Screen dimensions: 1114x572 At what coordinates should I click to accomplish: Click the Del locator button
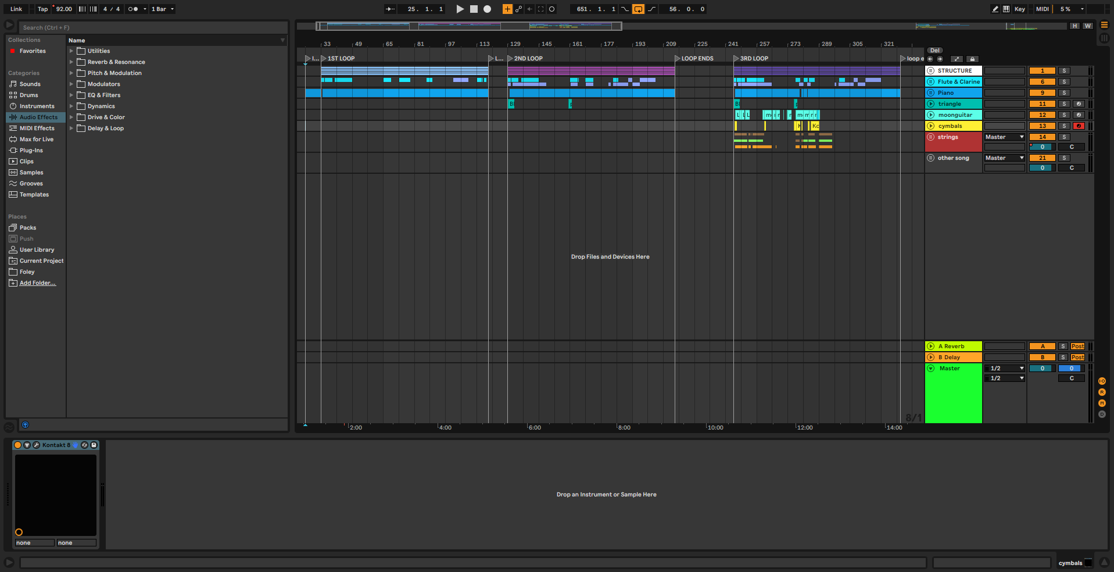coord(935,51)
